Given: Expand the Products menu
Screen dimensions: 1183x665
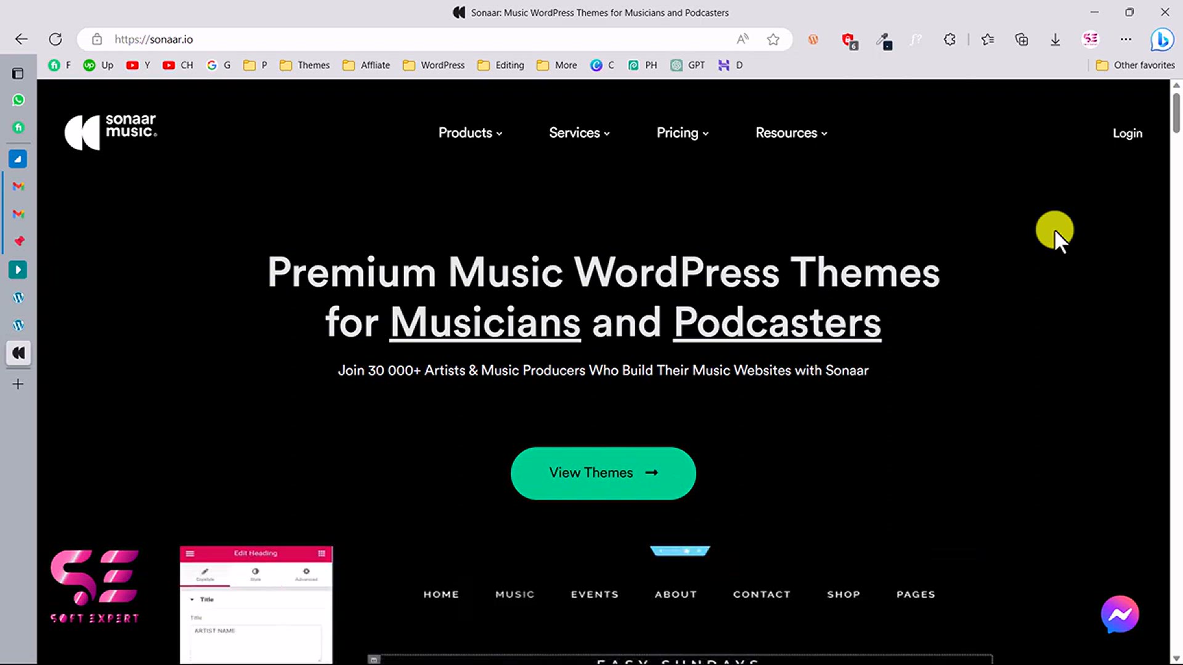Looking at the screenshot, I should [470, 133].
